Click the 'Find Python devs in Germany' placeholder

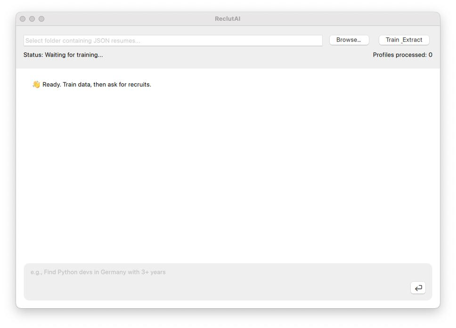pyautogui.click(x=98, y=272)
